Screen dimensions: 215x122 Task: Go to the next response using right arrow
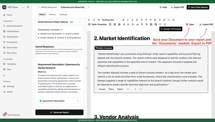tap(135, 89)
